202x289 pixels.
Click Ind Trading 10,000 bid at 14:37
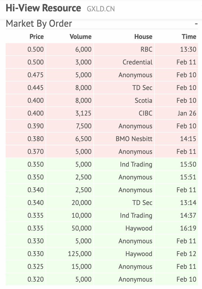[102, 215]
